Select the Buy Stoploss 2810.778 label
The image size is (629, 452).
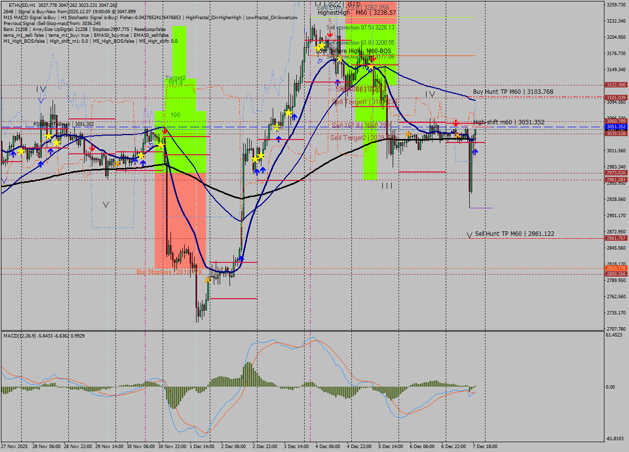[x=169, y=272]
